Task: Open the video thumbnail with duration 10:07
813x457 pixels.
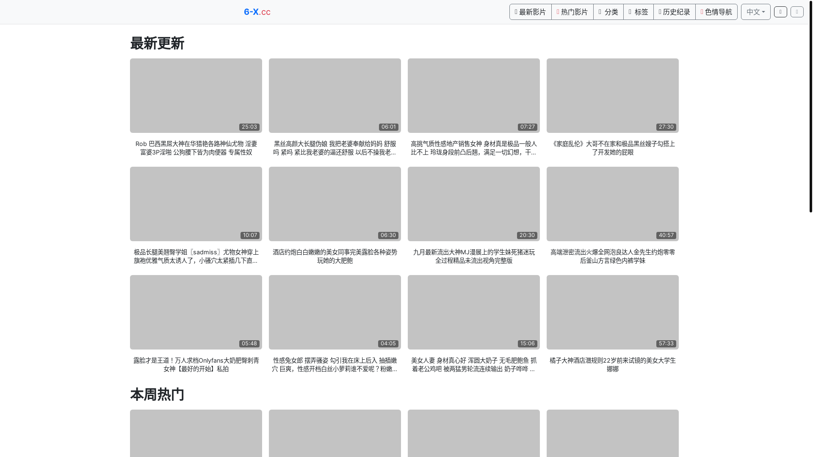Action: (x=196, y=204)
